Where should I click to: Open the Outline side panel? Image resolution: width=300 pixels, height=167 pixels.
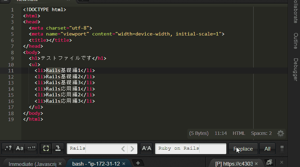295,41
